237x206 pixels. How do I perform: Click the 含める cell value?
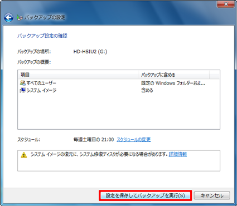click(x=147, y=90)
